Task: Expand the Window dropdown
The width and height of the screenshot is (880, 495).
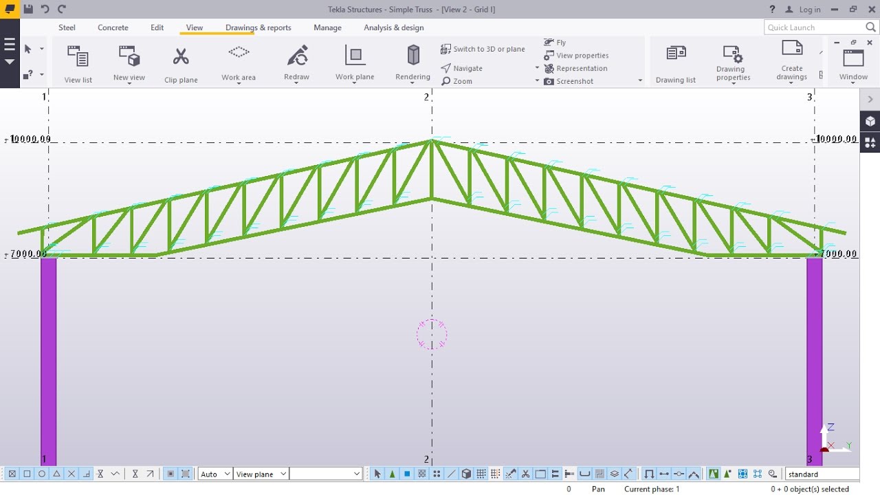Action: pos(853,84)
